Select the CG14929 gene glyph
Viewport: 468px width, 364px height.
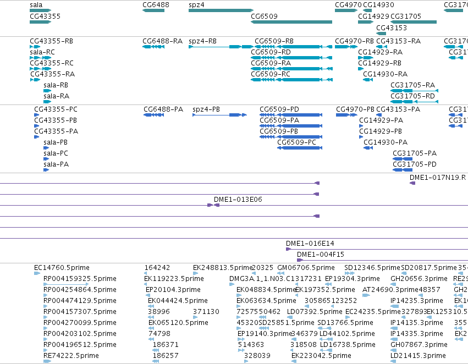click(366, 22)
